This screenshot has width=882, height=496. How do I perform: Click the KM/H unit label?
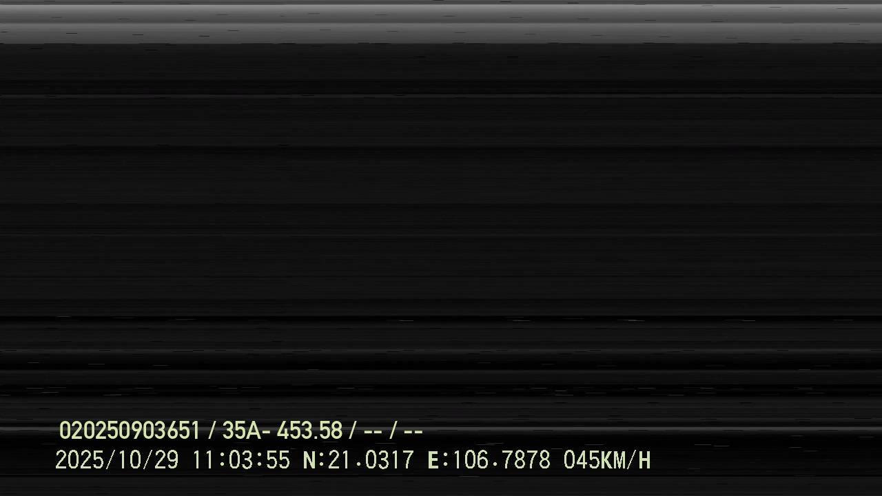(x=626, y=460)
